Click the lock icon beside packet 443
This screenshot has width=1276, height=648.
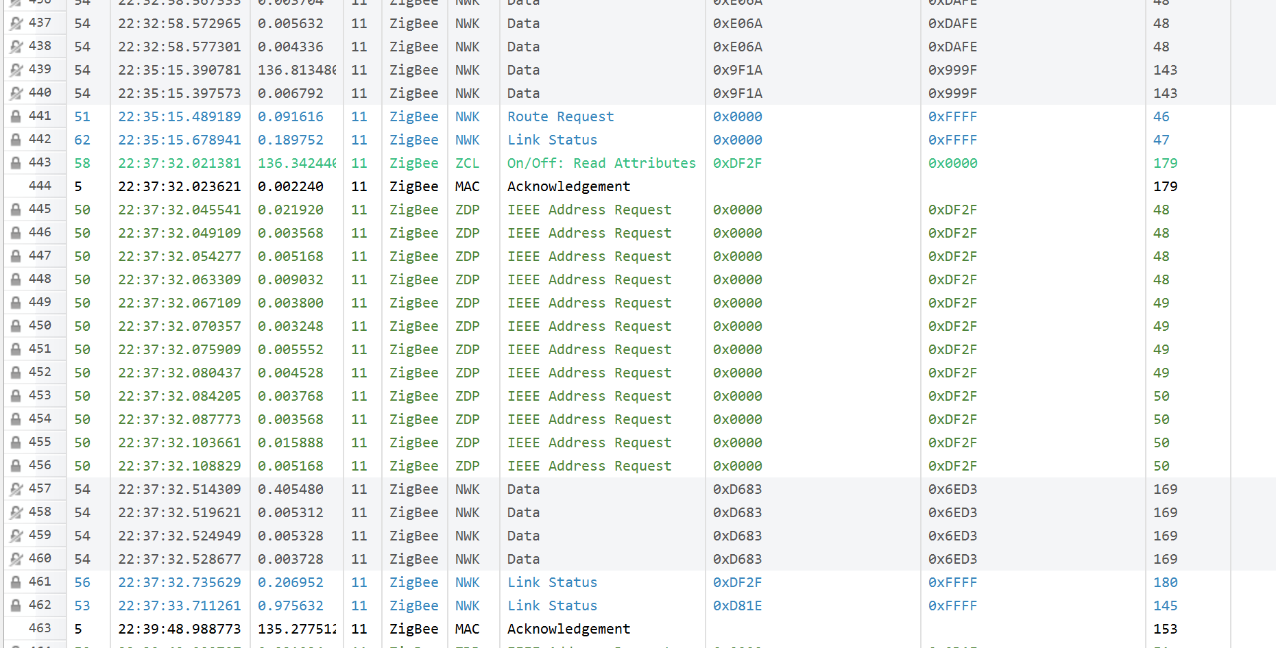click(16, 164)
